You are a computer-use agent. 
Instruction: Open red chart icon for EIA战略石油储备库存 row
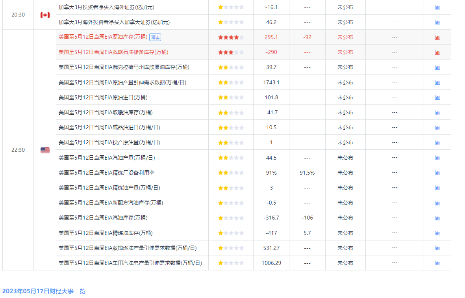437,52
